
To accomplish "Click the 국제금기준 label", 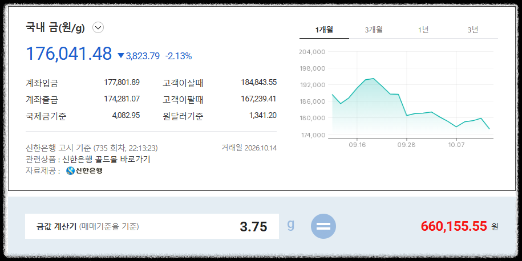I will click(x=46, y=116).
